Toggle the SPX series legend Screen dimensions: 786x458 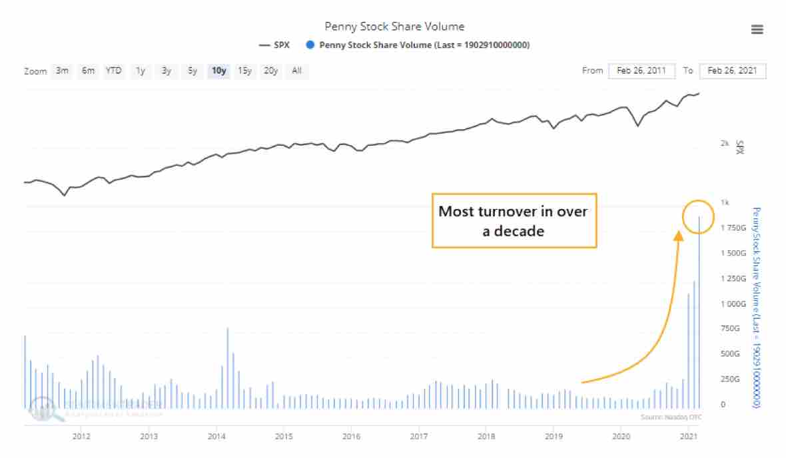273,45
